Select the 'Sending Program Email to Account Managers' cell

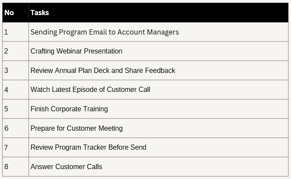[105, 32]
